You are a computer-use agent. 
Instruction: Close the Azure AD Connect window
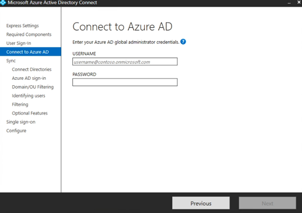pyautogui.click(x=299, y=3)
